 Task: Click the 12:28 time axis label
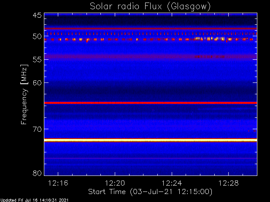(x=229, y=183)
